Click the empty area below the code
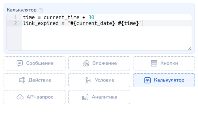Screen dimensions: 198x113 (105, 38)
